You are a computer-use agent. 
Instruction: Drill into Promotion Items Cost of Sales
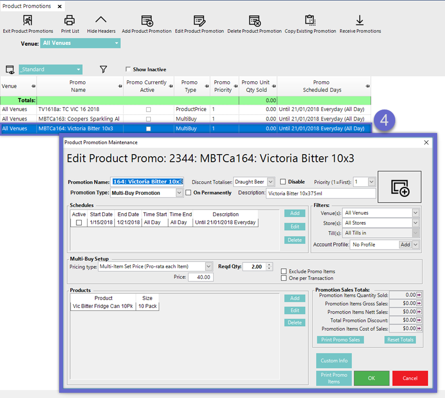coord(419,328)
